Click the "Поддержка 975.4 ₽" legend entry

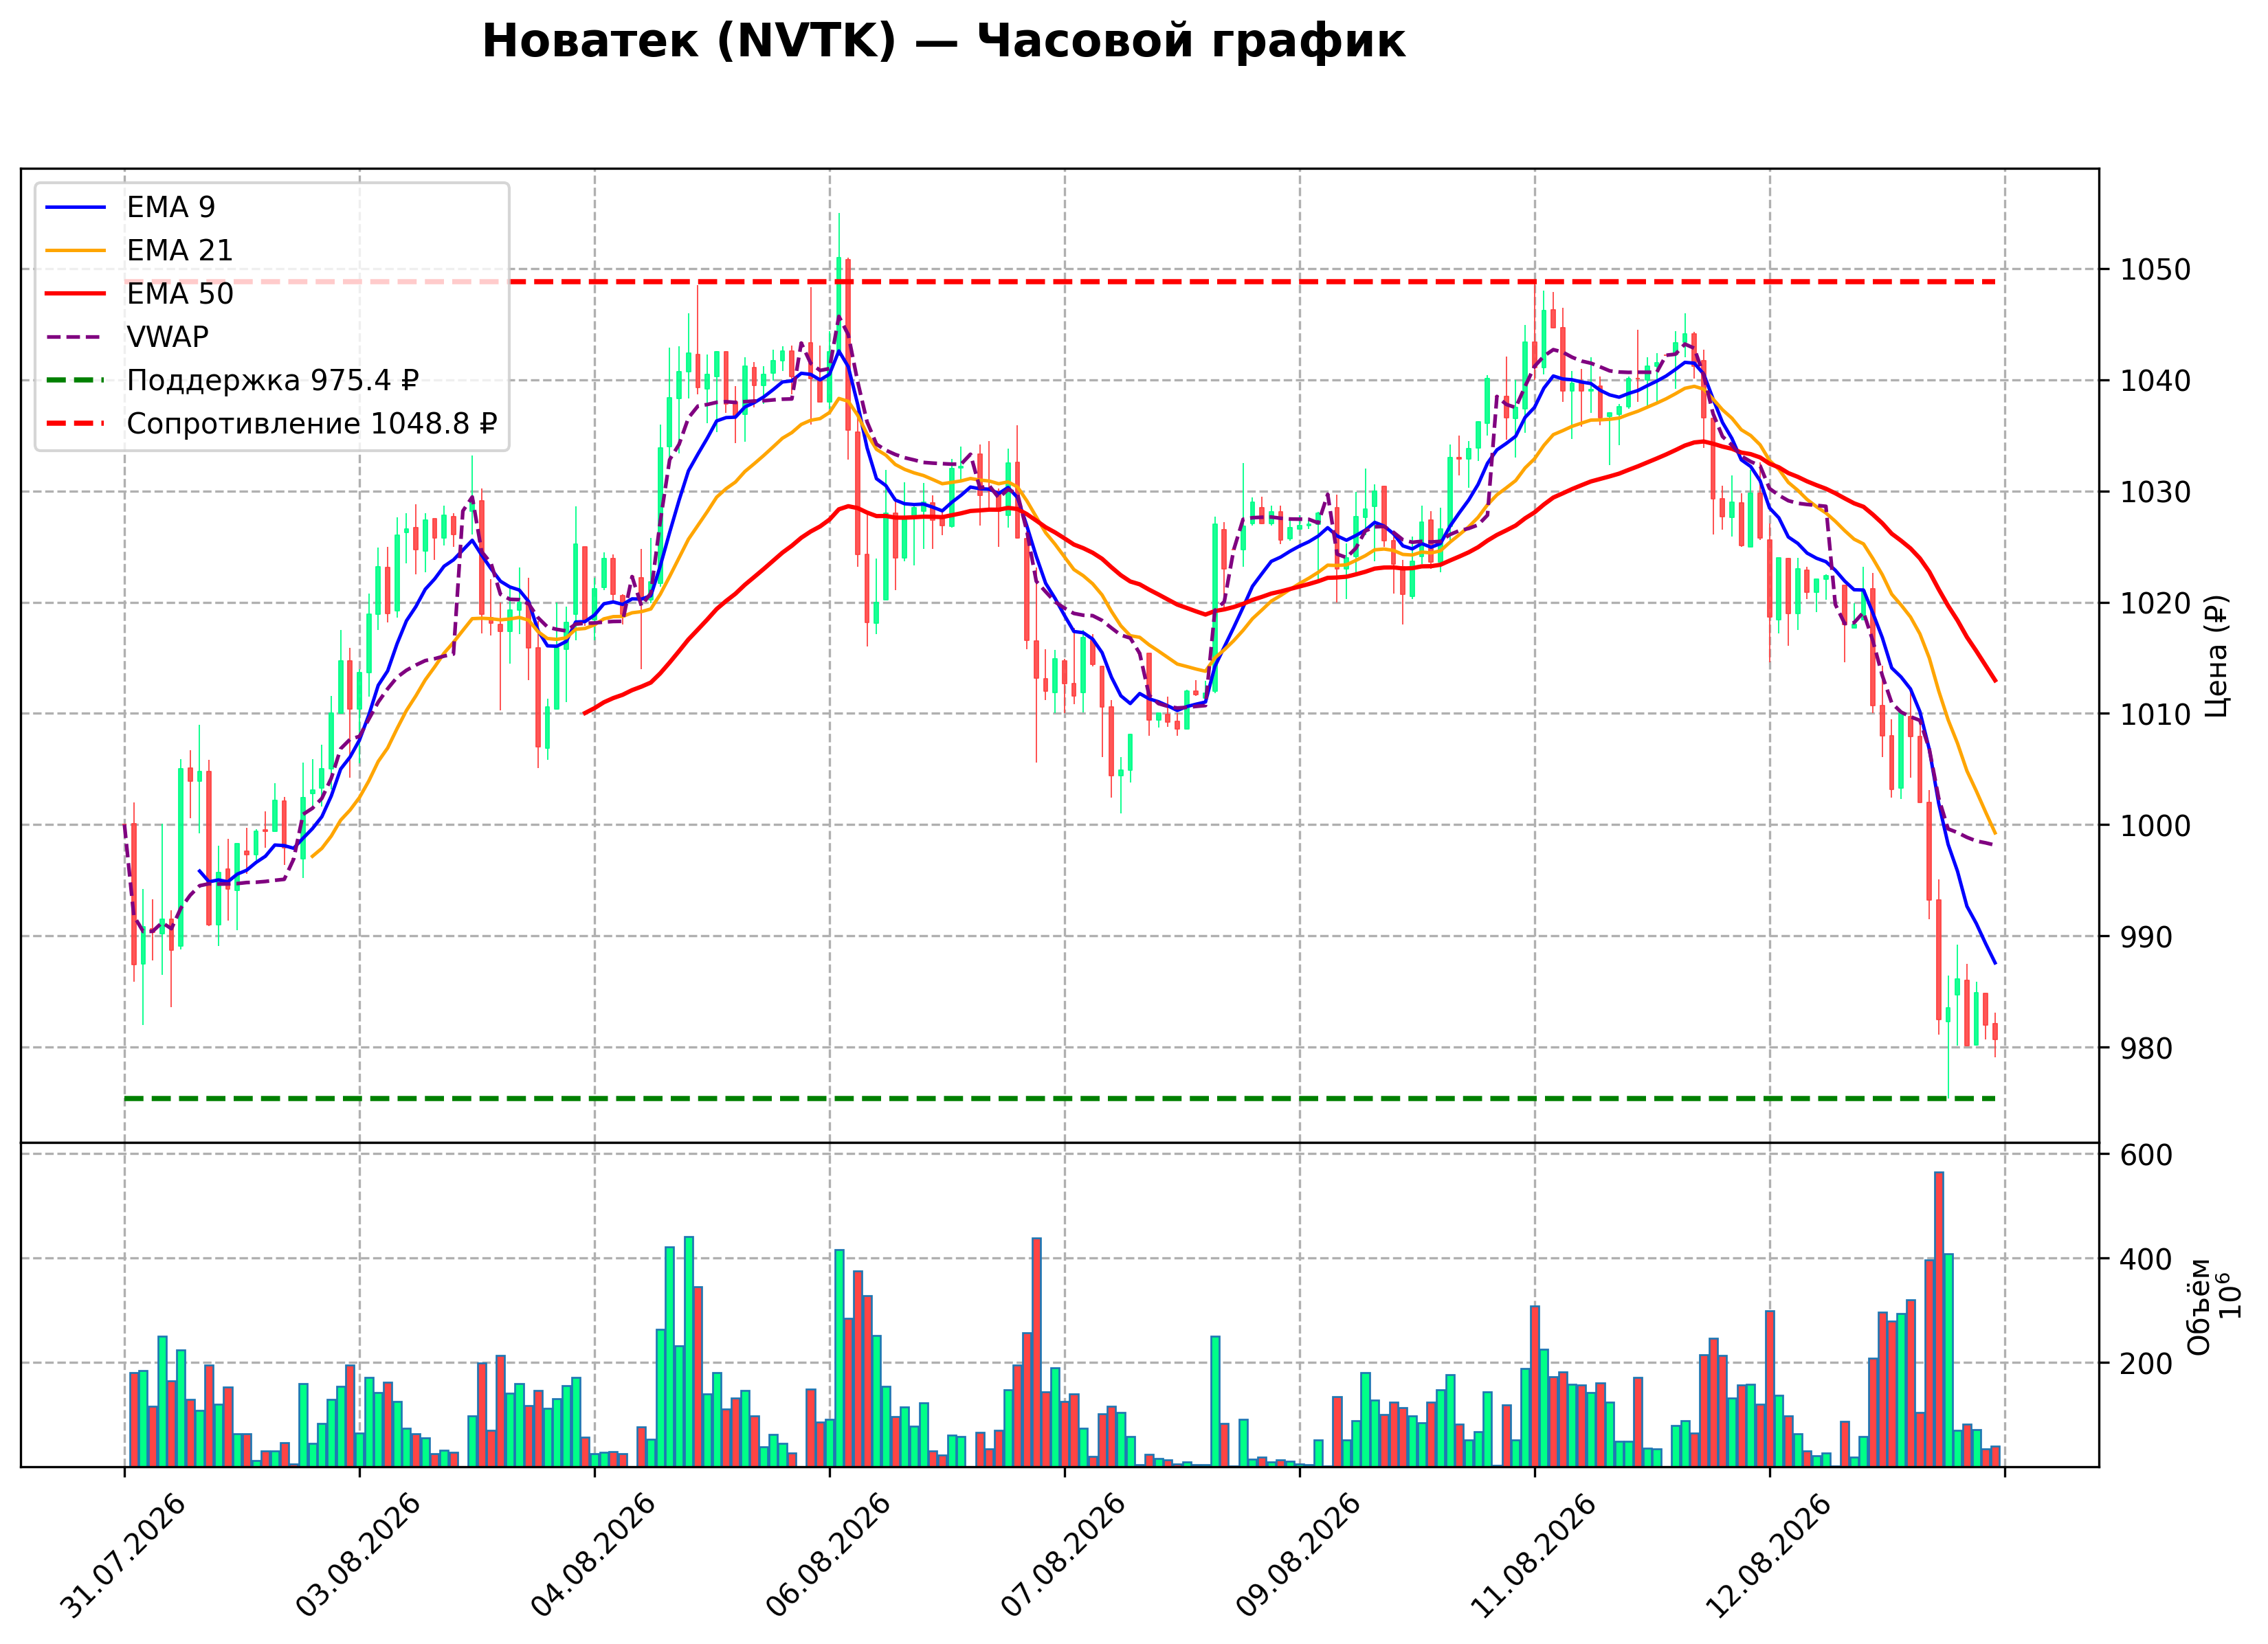(272, 381)
